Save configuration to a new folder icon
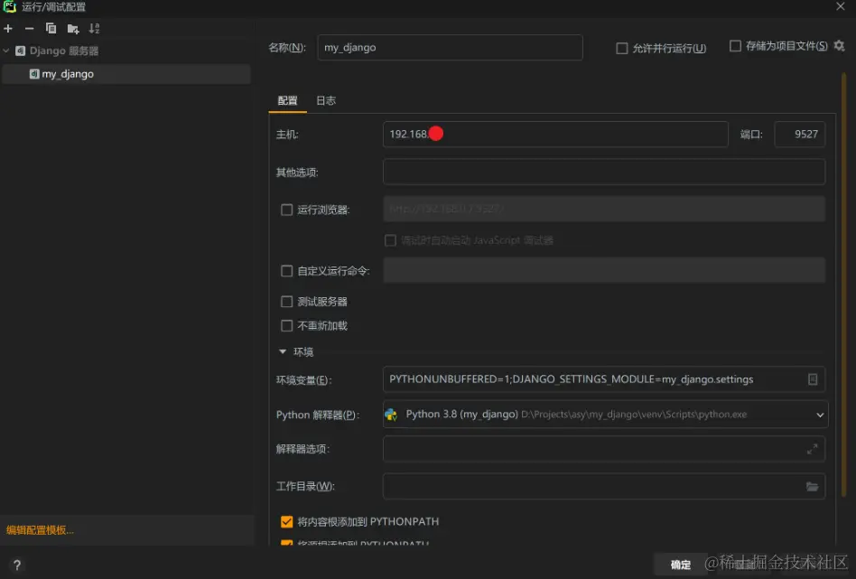 pyautogui.click(x=72, y=28)
